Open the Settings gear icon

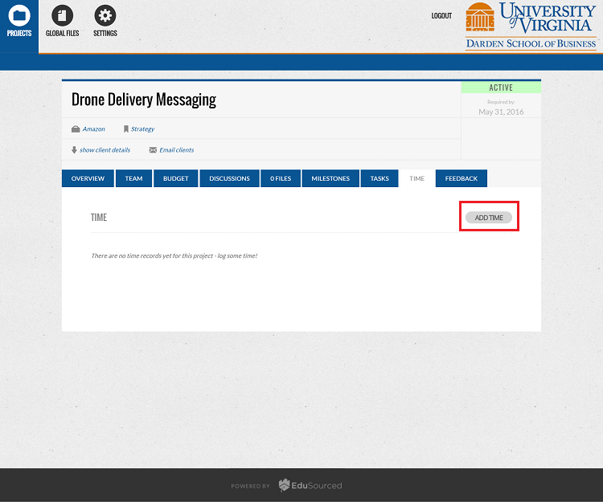pyautogui.click(x=105, y=15)
